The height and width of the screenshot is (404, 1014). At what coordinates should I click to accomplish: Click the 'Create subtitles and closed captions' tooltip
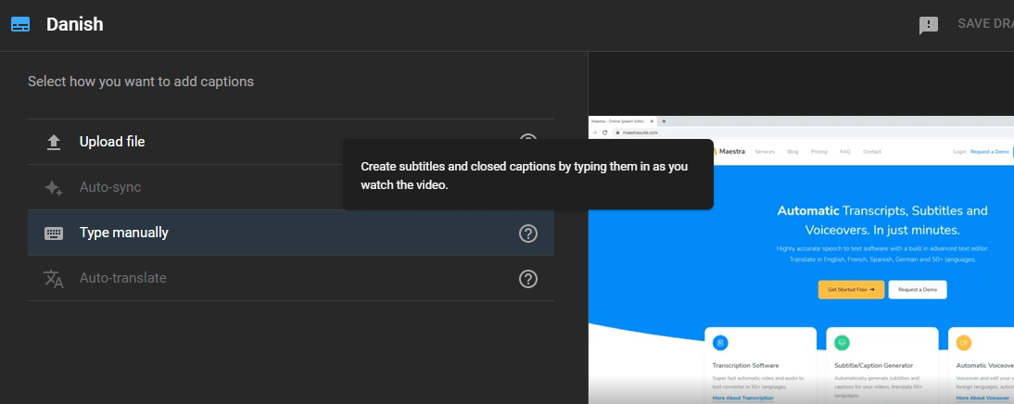coord(527,174)
